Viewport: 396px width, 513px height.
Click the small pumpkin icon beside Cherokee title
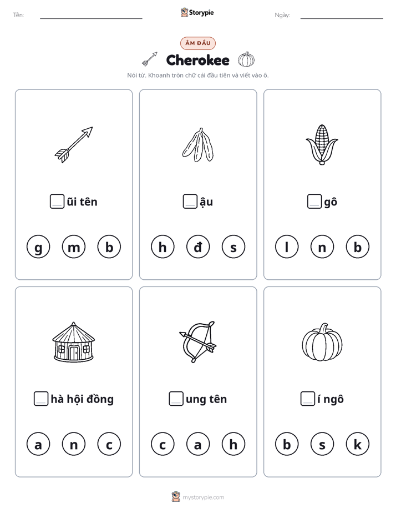tap(246, 59)
